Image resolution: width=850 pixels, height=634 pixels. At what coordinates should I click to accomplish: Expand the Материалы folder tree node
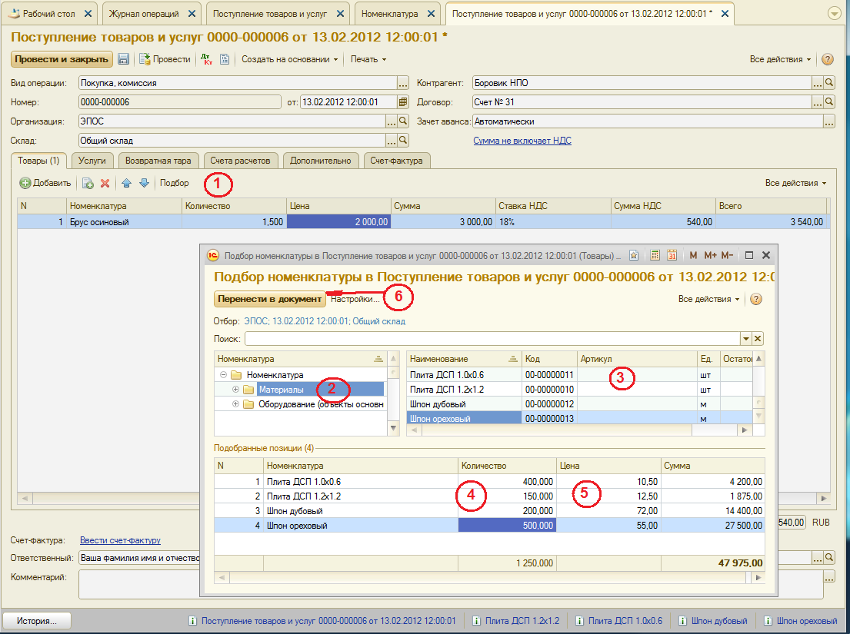coord(235,390)
